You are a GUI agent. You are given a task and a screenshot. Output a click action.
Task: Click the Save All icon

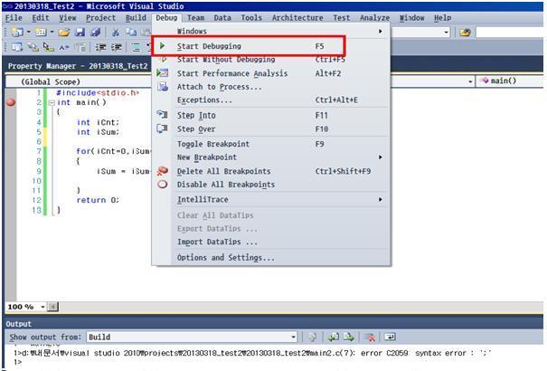(95, 33)
